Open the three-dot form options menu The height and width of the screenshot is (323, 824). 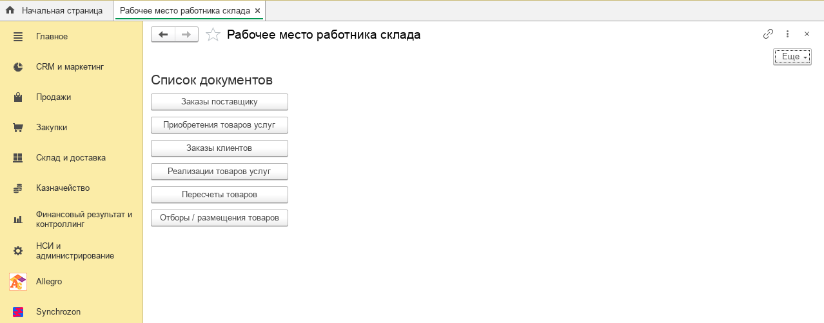point(788,34)
